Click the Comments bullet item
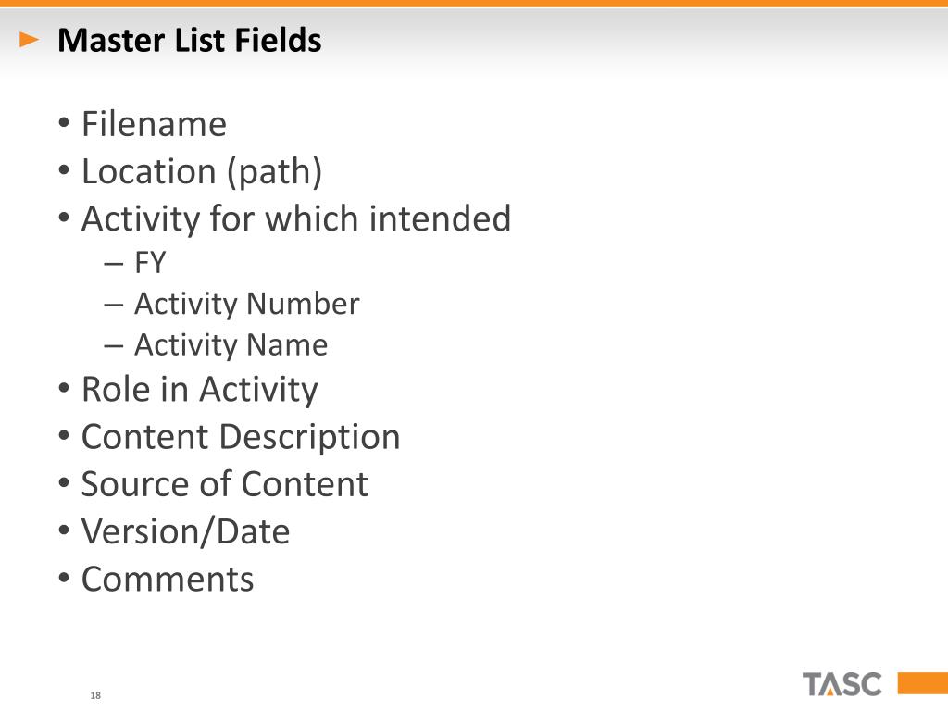 pos(168,579)
